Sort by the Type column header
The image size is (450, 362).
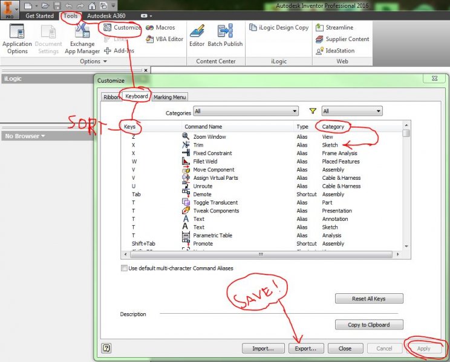pos(306,127)
